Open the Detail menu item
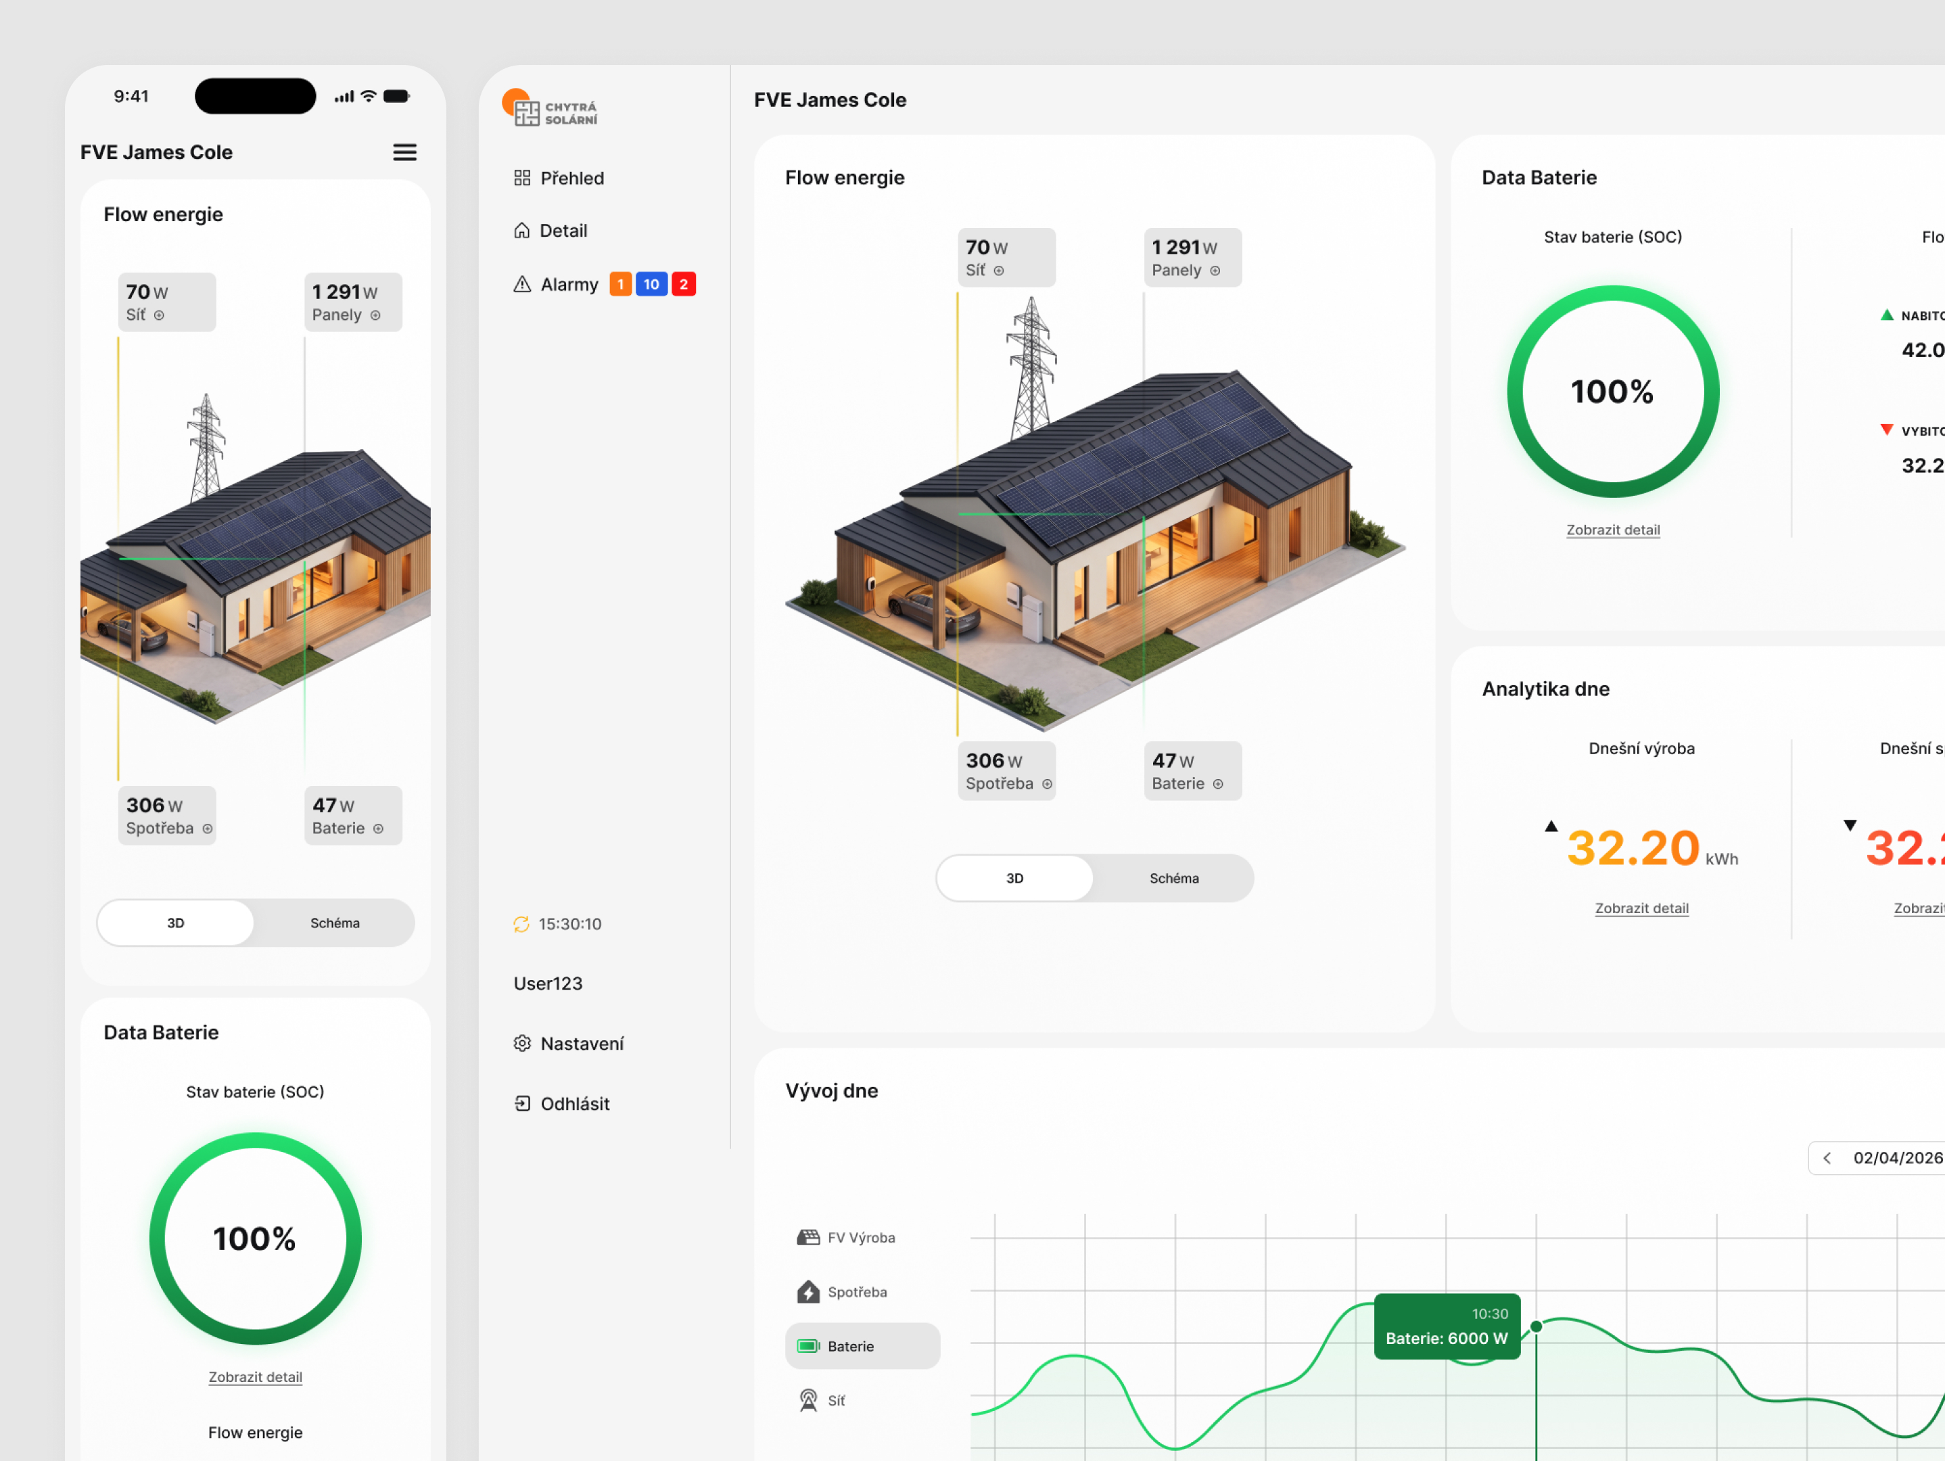Viewport: 1945px width, 1461px height. click(x=550, y=231)
